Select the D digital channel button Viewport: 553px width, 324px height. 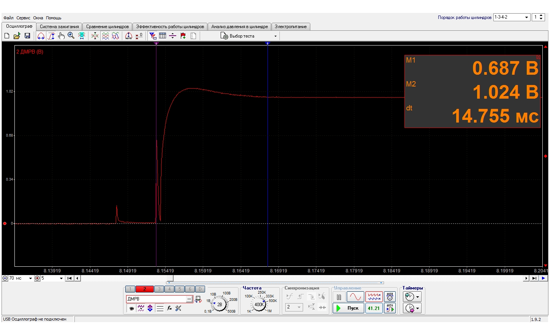pyautogui.click(x=200, y=289)
